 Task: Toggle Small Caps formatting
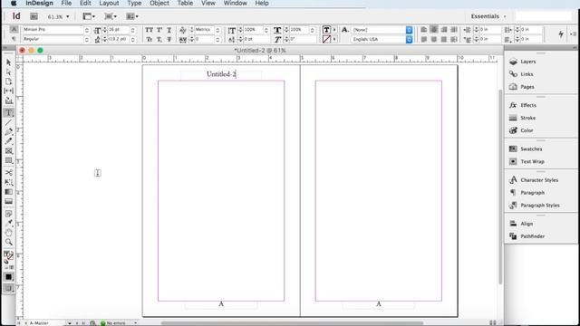[149, 39]
